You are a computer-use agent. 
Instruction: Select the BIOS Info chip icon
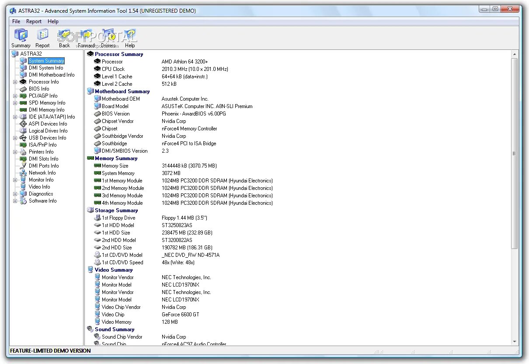24,89
